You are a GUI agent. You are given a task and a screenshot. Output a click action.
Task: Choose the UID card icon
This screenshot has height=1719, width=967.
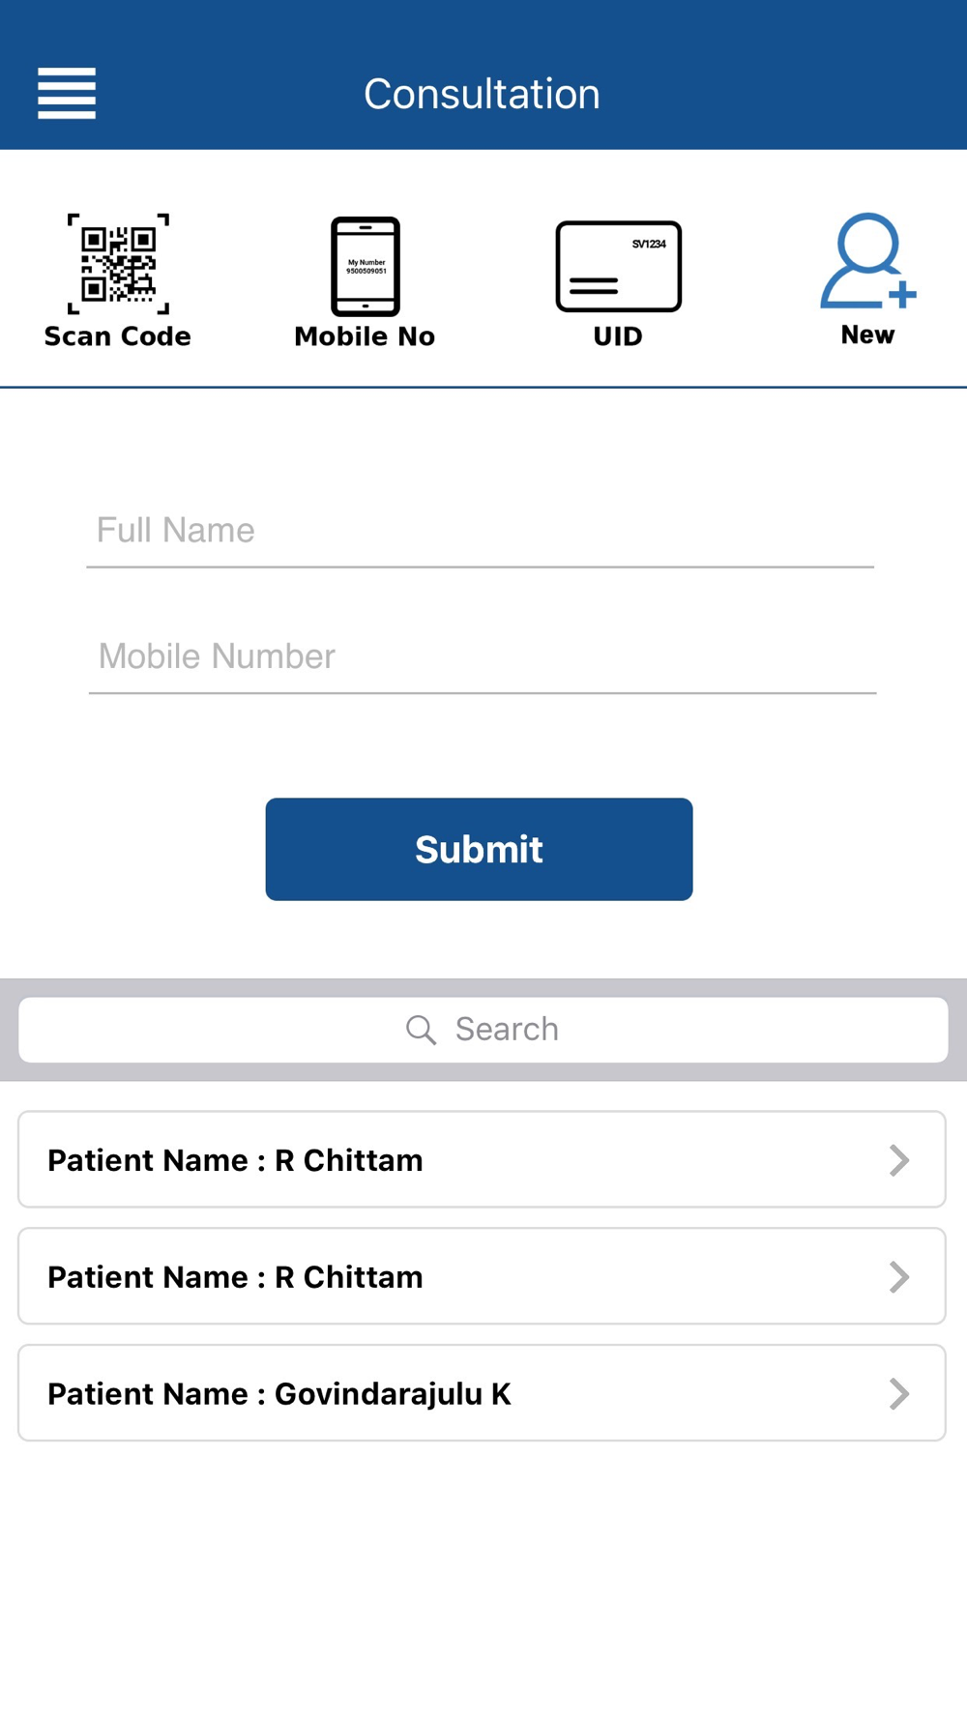(618, 266)
